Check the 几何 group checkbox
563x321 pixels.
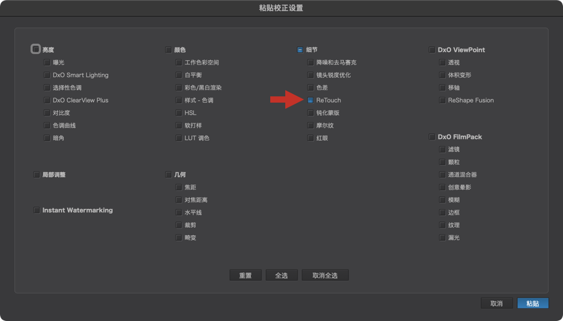tap(168, 175)
